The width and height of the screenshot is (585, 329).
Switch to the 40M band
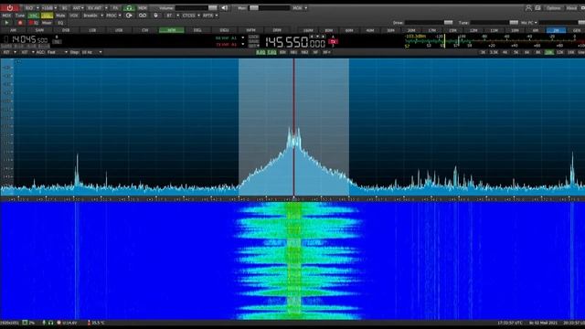tap(369, 30)
